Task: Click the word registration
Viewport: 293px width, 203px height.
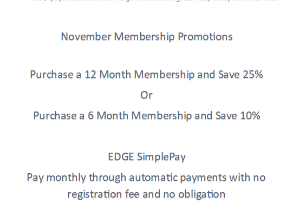Action: (x=94, y=194)
